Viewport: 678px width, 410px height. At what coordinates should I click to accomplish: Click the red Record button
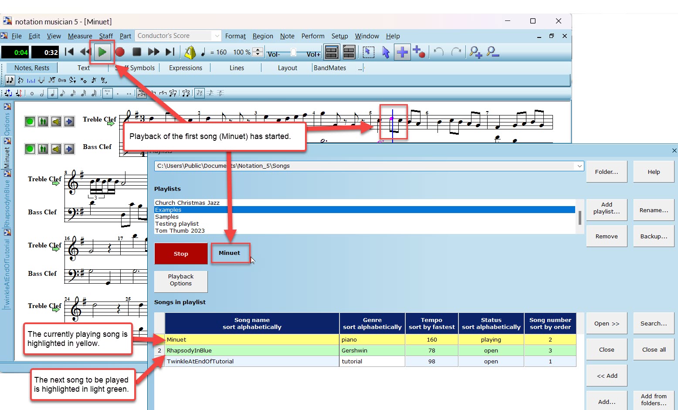click(x=120, y=52)
